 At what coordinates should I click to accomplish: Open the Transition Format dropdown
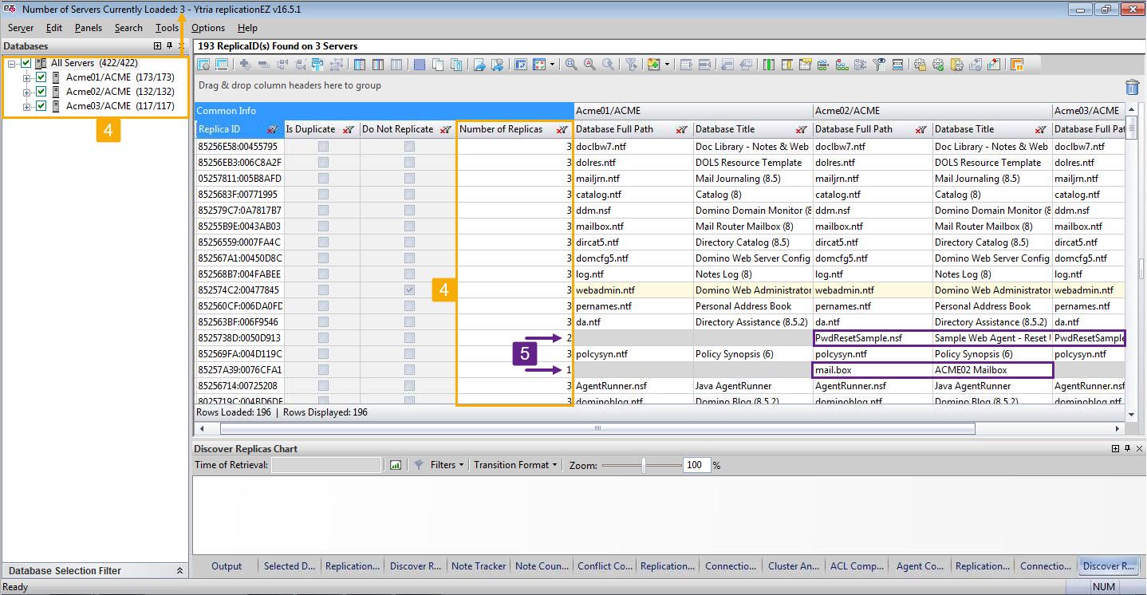515,465
